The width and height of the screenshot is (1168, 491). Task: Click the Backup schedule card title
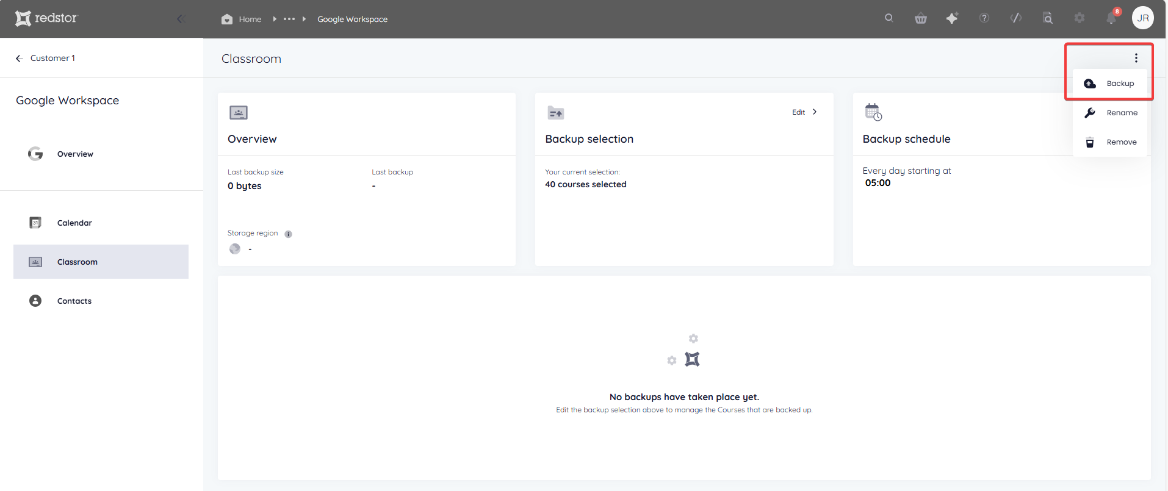(906, 139)
